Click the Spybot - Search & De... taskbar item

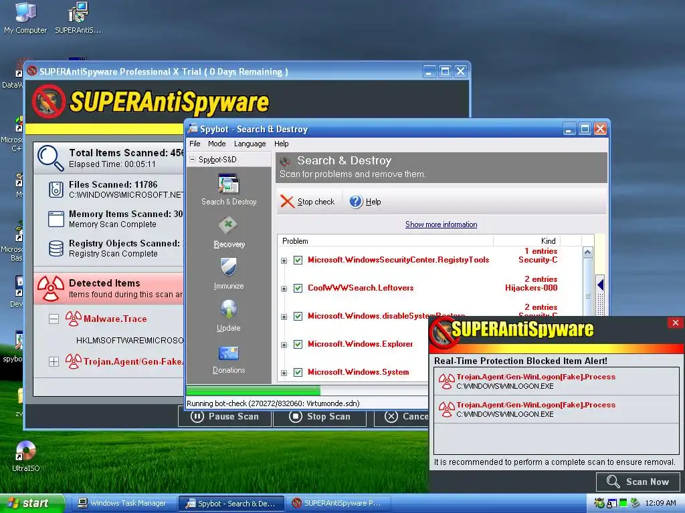coord(231,504)
